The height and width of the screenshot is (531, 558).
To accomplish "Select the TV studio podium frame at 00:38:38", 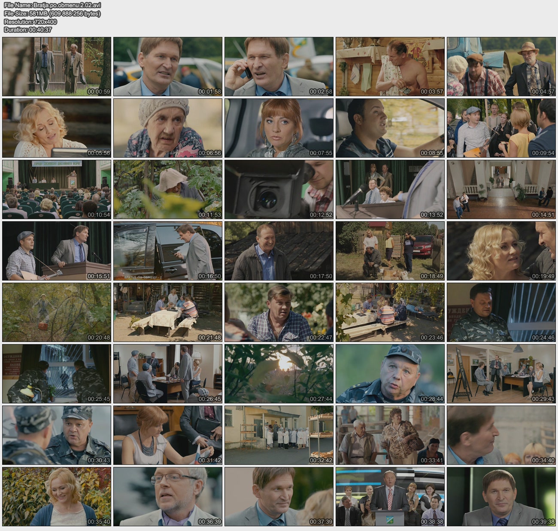I will [390, 497].
